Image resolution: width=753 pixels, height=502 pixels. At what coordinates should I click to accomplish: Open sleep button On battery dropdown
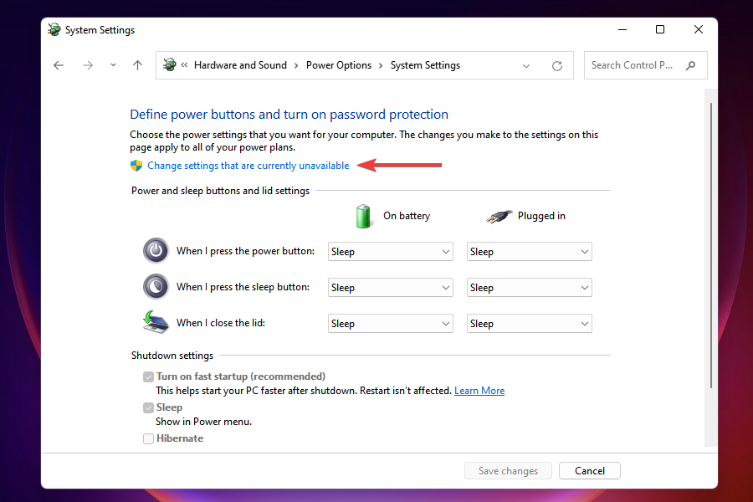(391, 288)
